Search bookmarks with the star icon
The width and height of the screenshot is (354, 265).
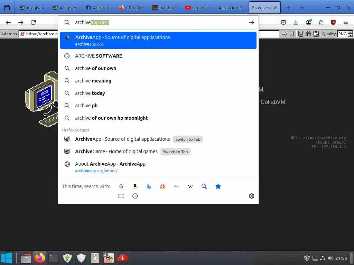218,186
